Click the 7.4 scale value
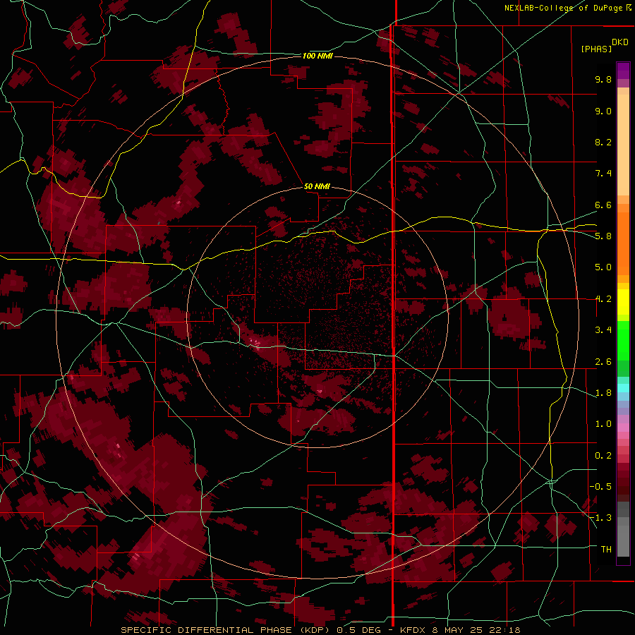 coord(603,174)
